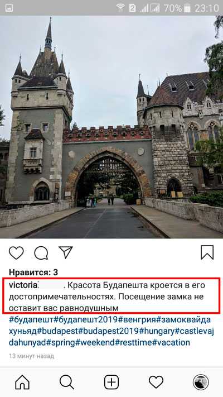Image resolution: width=223 pixels, height=397 pixels.
Task: Like the post with the heart icon
Action: [x=16, y=252]
